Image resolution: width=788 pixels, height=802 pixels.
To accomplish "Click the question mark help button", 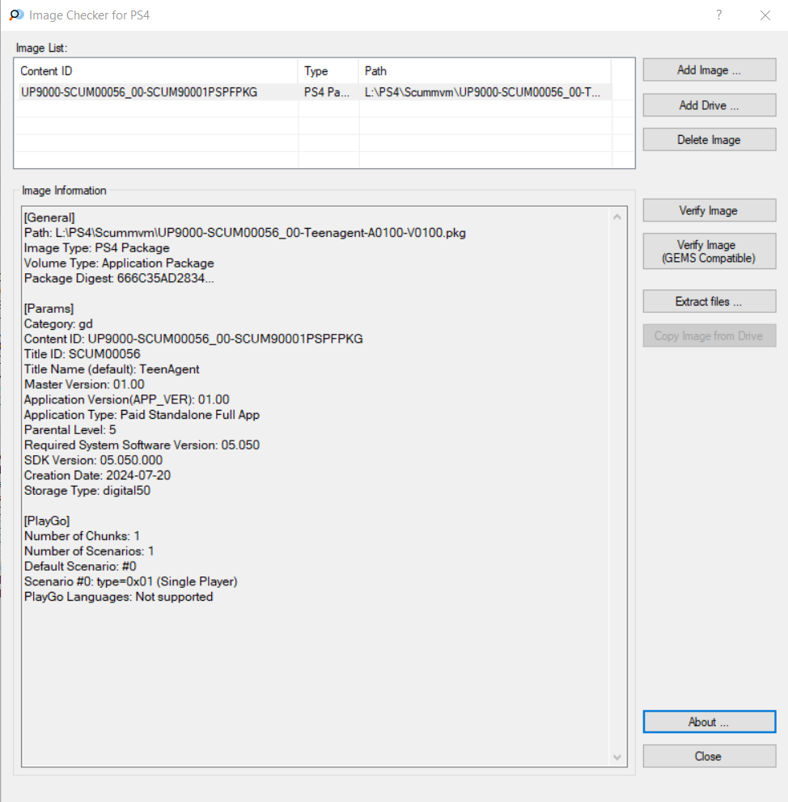I will [x=719, y=15].
